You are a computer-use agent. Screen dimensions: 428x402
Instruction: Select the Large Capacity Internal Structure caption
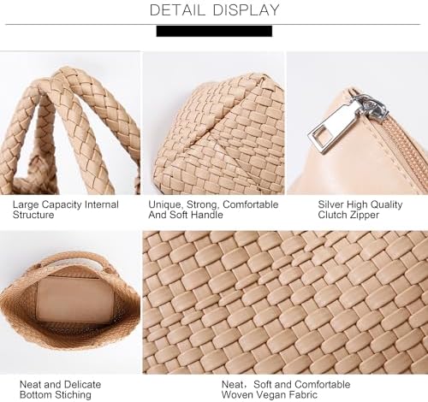[66, 210]
